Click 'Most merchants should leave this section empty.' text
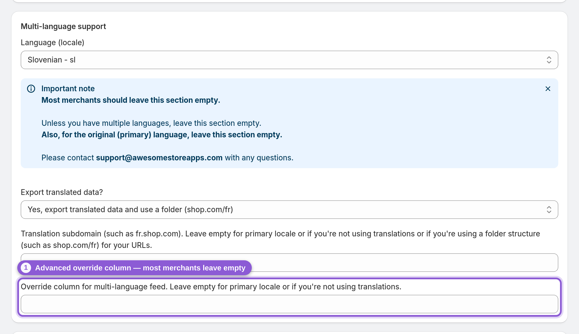This screenshot has width=579, height=334. (x=131, y=100)
